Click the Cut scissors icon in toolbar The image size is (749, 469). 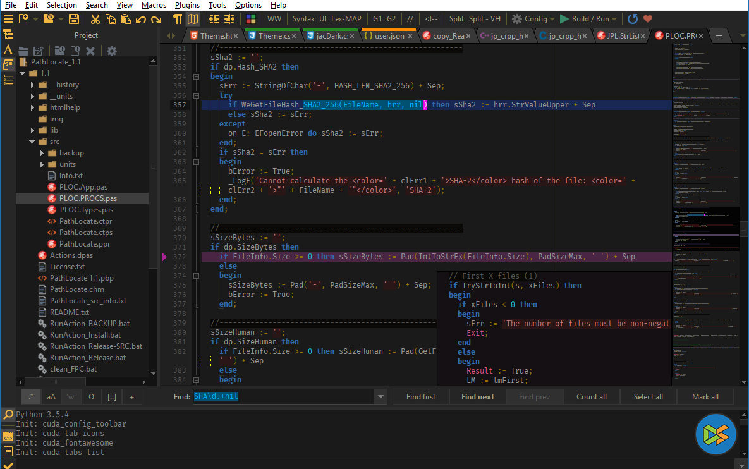coord(95,19)
